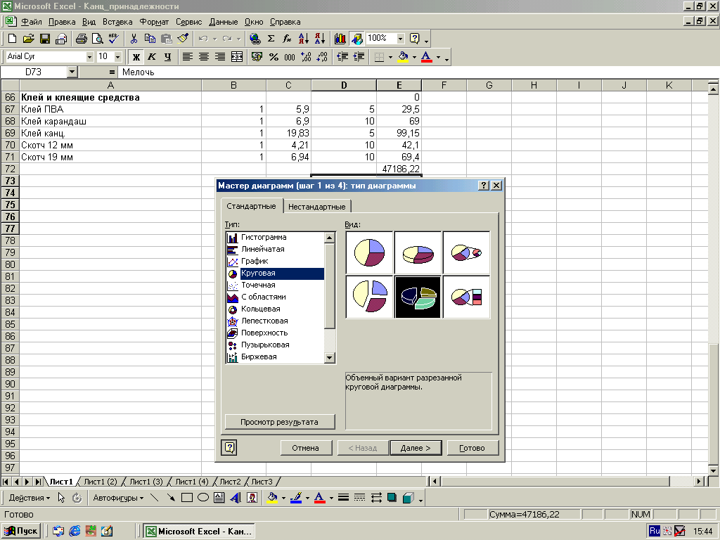Expand fill color dropdown in formatting toolbar
The width and height of the screenshot is (720, 540).
pos(414,57)
